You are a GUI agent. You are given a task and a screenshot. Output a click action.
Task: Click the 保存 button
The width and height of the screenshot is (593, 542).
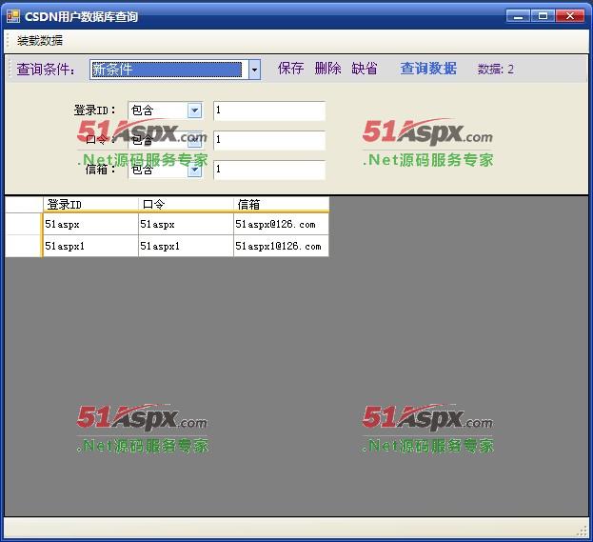(x=290, y=69)
